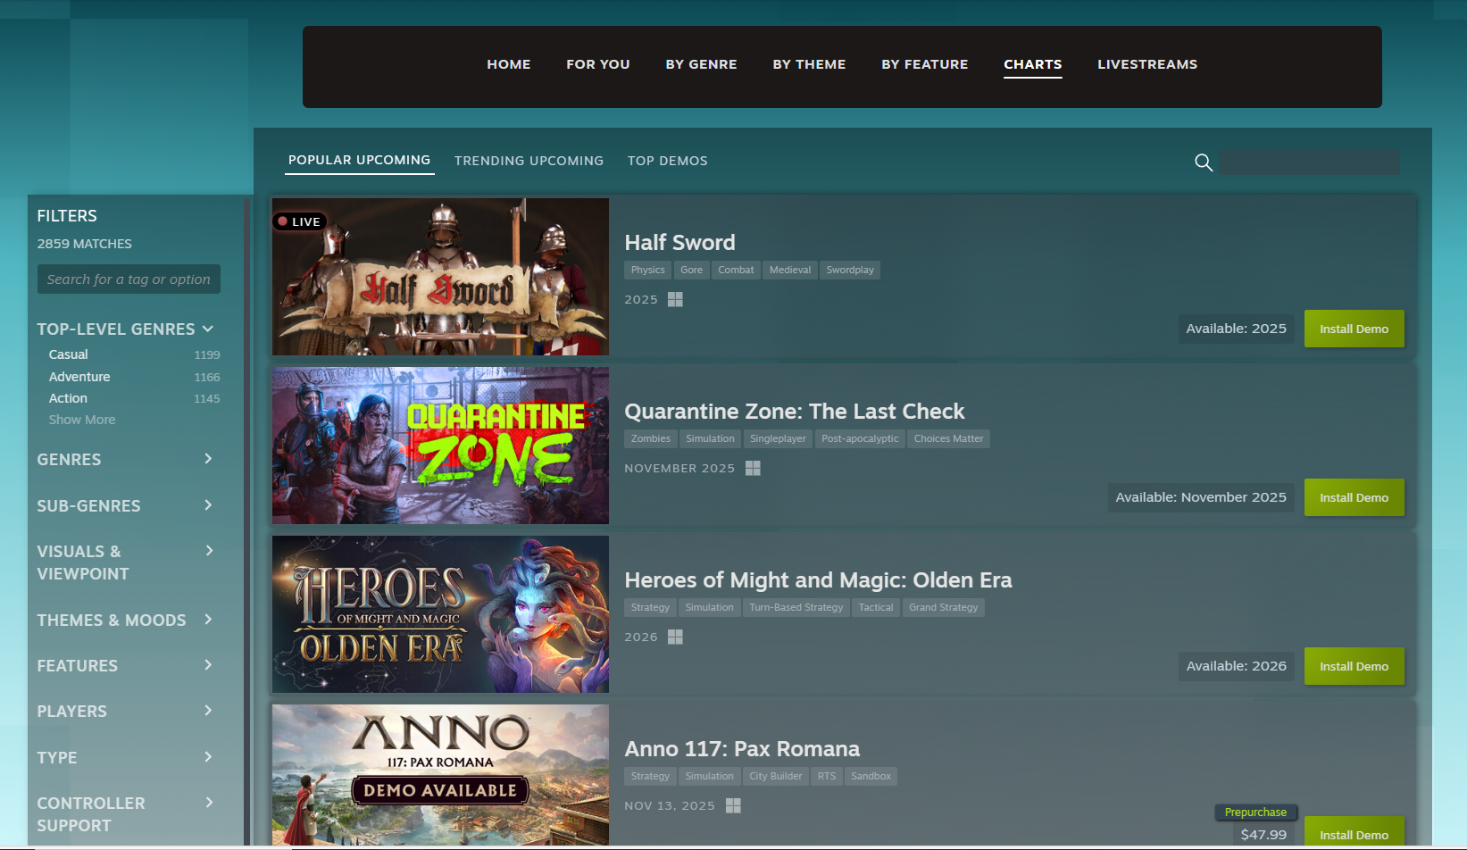Viewport: 1467px width, 850px height.
Task: Open the Anno 117 Pax Romana thumbnail
Action: (x=440, y=775)
